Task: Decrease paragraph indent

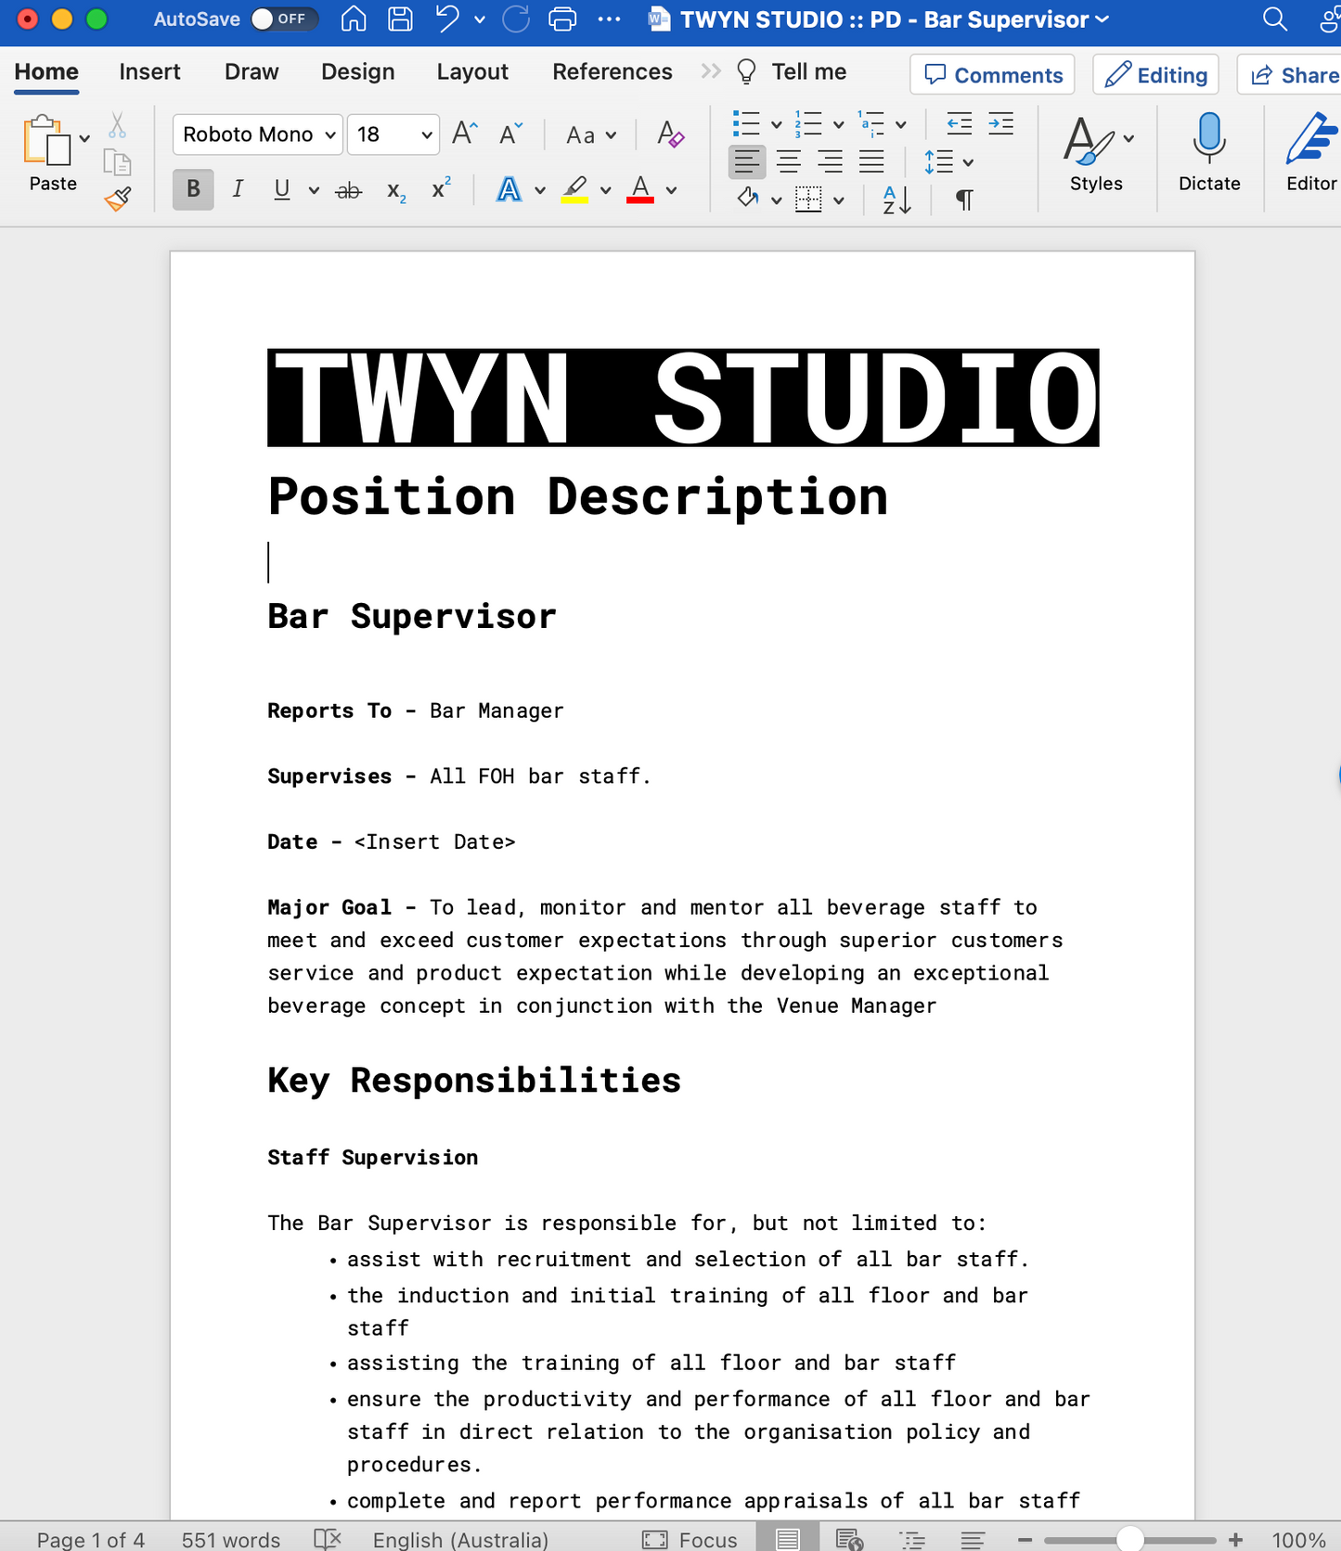Action: click(x=960, y=123)
